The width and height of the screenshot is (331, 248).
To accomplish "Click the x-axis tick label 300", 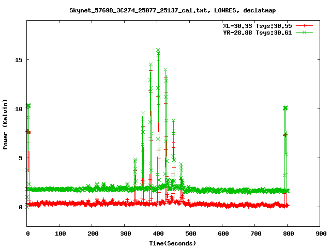I will click(126, 234).
